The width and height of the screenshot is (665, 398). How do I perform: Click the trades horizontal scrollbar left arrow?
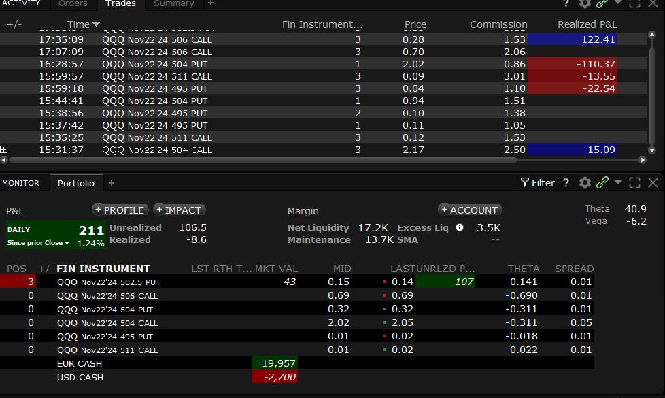tap(4, 160)
